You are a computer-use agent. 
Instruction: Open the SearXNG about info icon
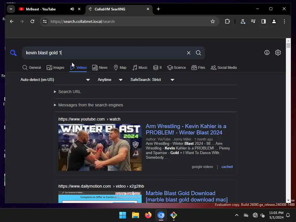click(267, 53)
